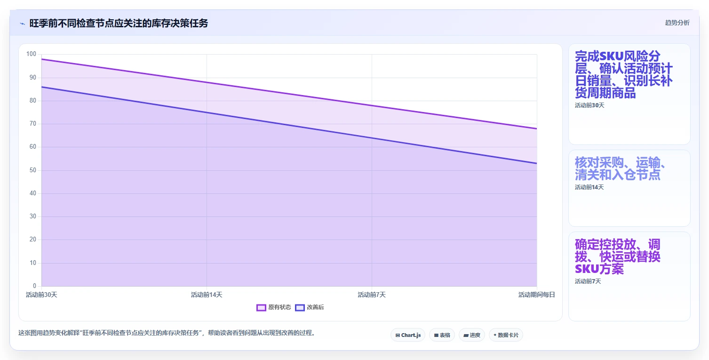The height and width of the screenshot is (360, 709).
Task: Toggle the 原有状态 legend swatch
Action: 261,308
